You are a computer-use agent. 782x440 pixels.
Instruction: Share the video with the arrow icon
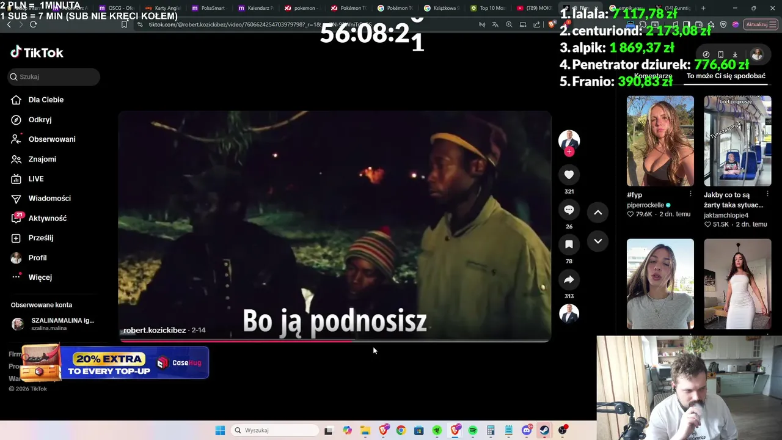[x=569, y=279]
